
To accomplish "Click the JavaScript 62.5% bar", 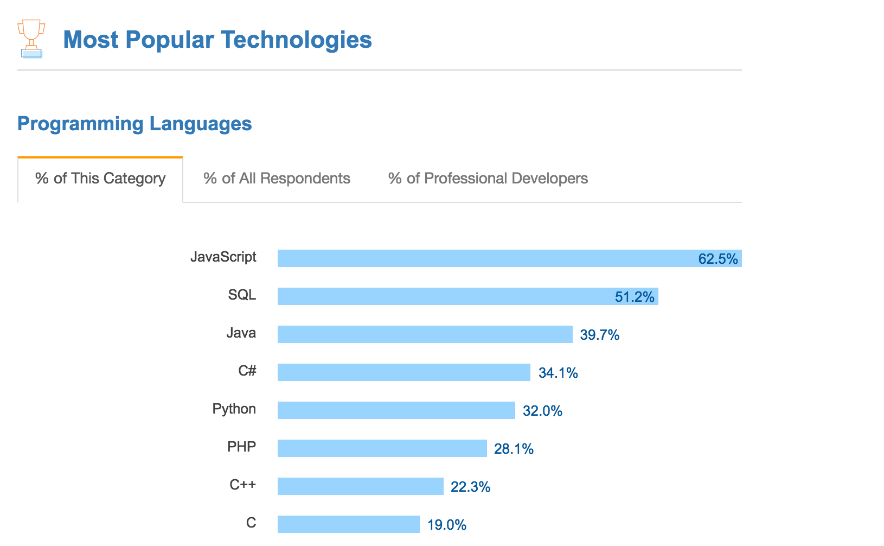I will point(510,258).
